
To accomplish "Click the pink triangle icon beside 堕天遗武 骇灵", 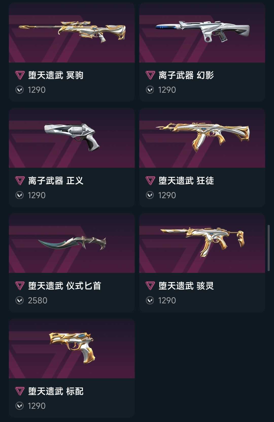I will pyautogui.click(x=150, y=286).
